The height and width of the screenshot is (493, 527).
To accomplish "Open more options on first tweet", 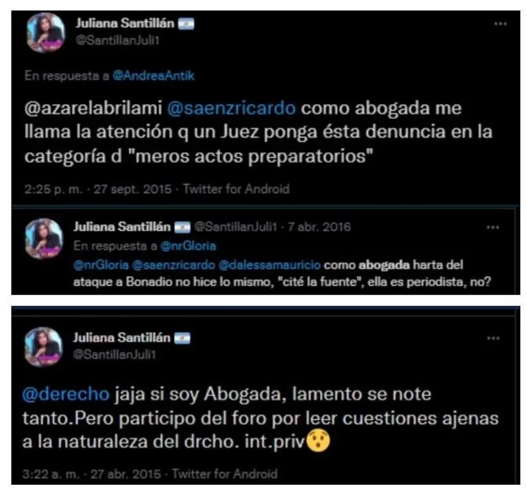I will click(x=500, y=24).
